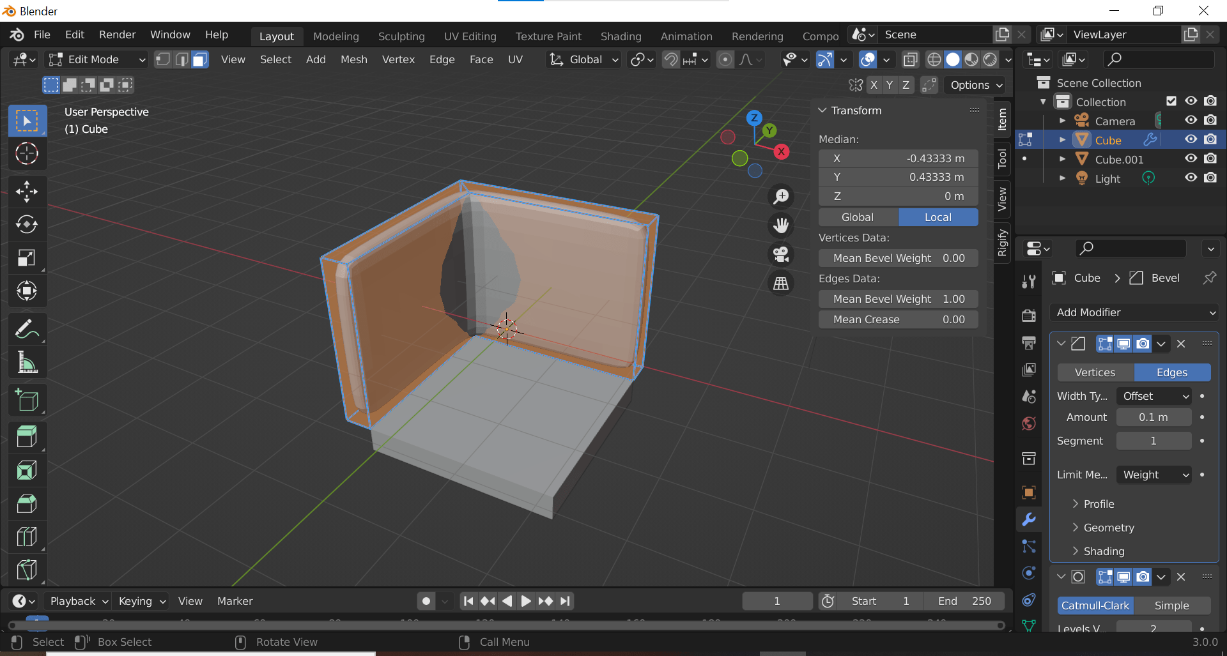Select the Annotate pencil tool

(27, 329)
